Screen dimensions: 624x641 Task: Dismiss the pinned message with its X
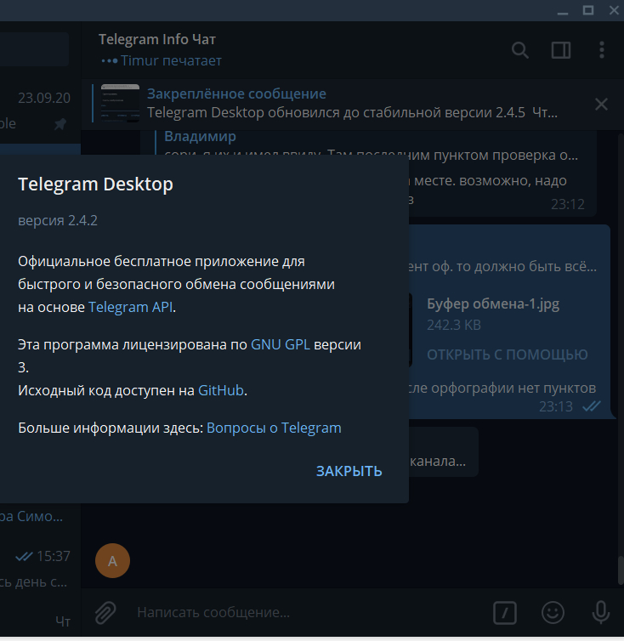coord(601,105)
